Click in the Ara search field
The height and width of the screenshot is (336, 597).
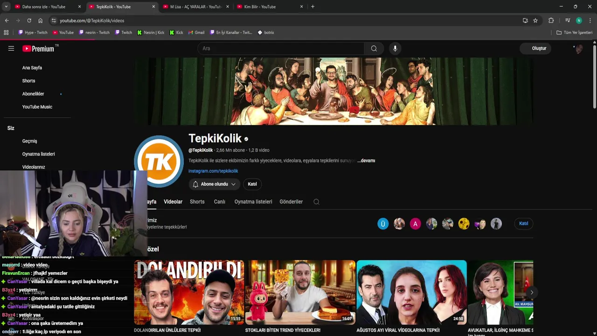281,49
